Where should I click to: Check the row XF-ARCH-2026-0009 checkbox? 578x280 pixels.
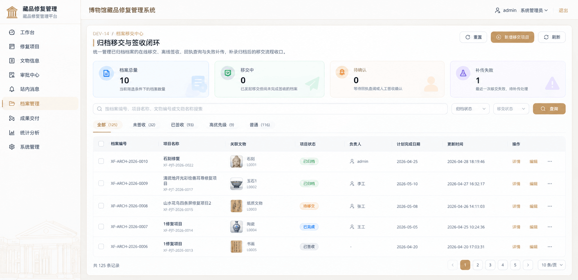(101, 183)
